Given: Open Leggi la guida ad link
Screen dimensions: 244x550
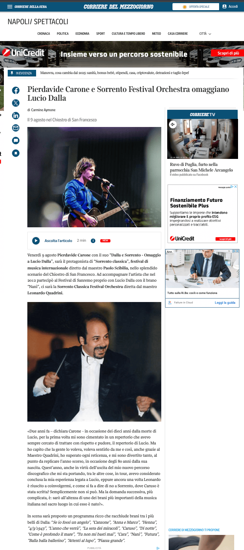Looking at the screenshot, I should pos(225,303).
